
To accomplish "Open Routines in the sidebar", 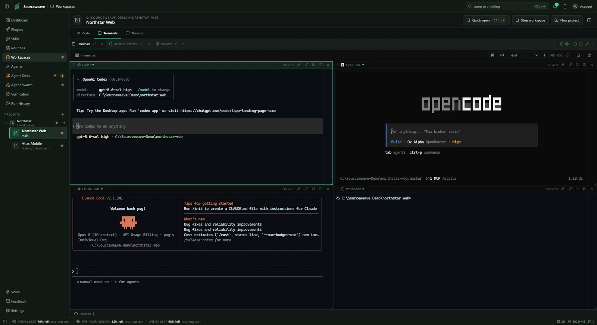I will [35, 48].
